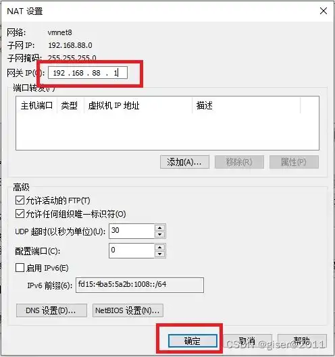335x357 pixels.
Task: Click the 配置端口 value field
Action: coord(132,250)
